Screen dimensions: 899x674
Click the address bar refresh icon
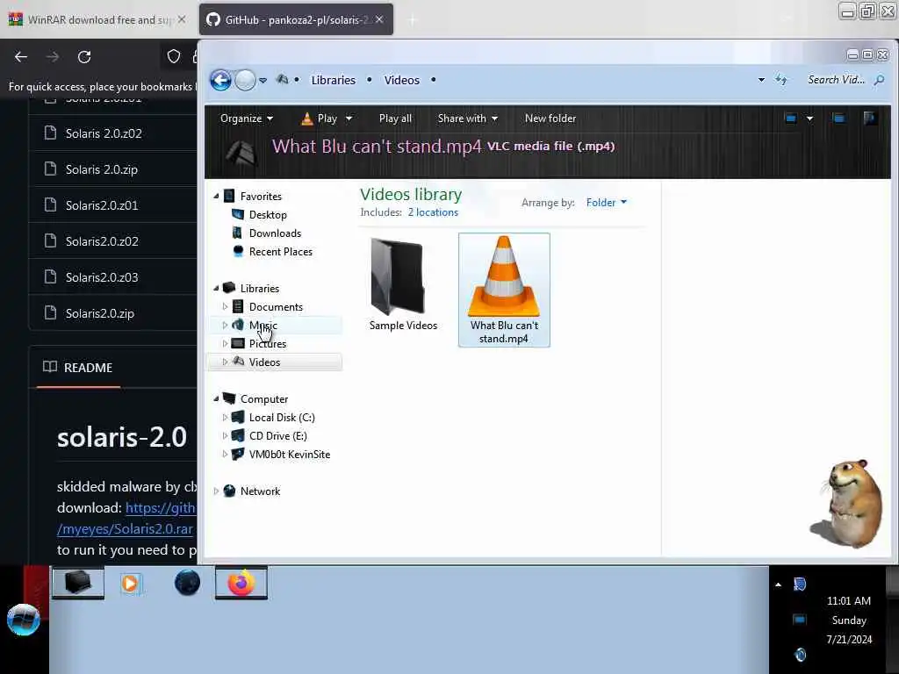[x=780, y=80]
